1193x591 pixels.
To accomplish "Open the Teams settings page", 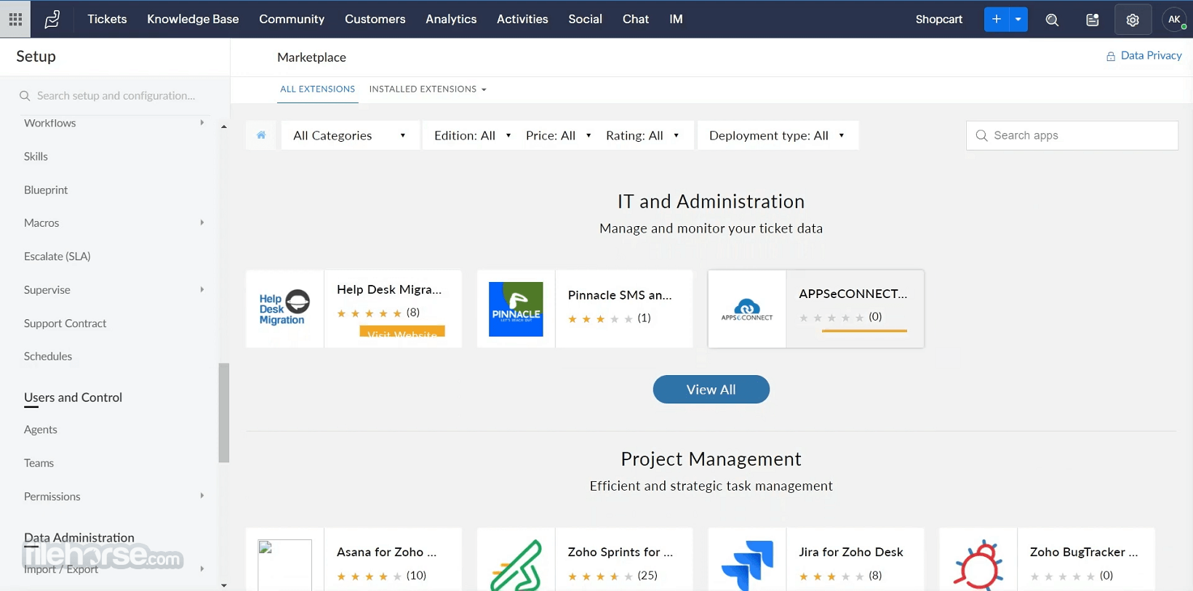I will 39,463.
